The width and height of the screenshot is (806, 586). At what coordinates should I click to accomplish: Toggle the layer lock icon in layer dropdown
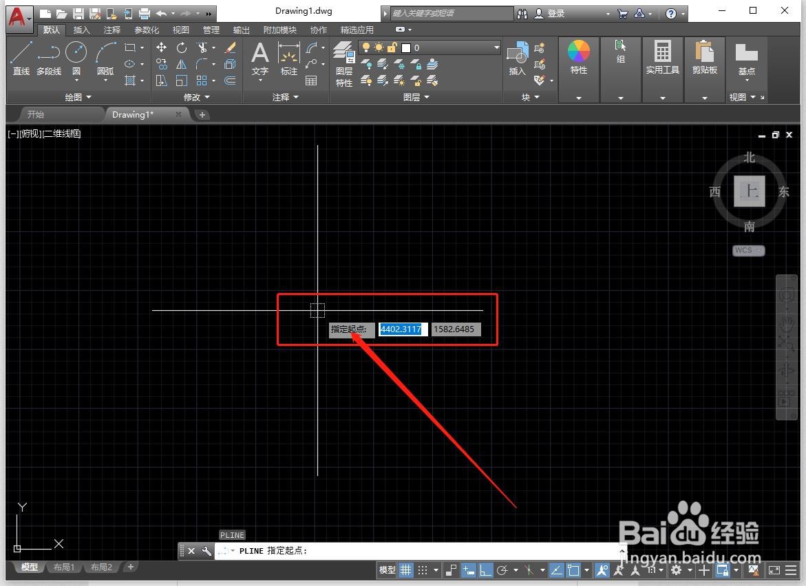392,47
